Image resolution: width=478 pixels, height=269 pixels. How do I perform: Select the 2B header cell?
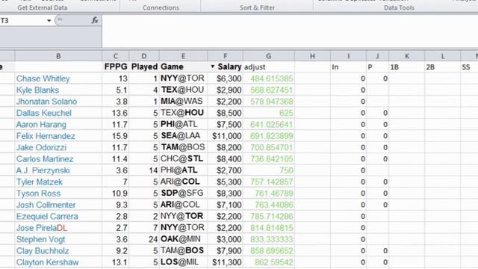click(x=443, y=67)
